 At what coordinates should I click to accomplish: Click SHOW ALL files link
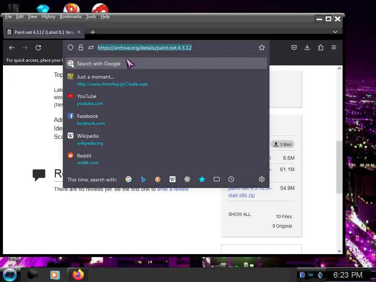239,214
